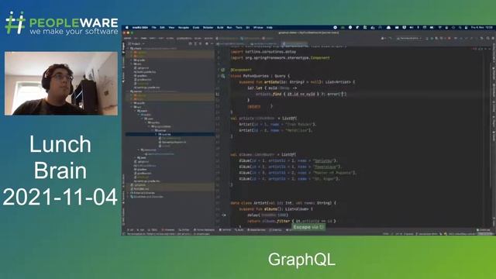Open the Git menu
The width and height of the screenshot is (496, 279).
coord(248,28)
